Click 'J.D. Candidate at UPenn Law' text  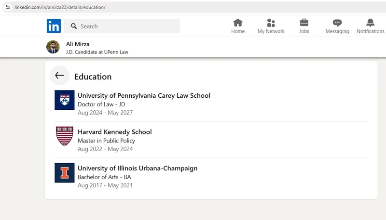(97, 52)
